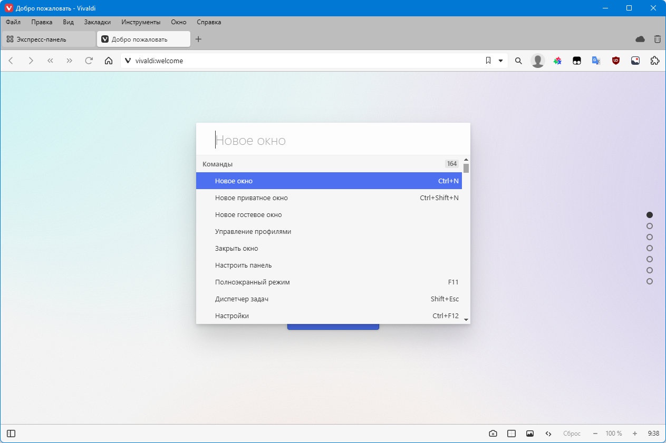Click the extension icon with red dot
This screenshot has height=443, width=666.
pos(635,61)
